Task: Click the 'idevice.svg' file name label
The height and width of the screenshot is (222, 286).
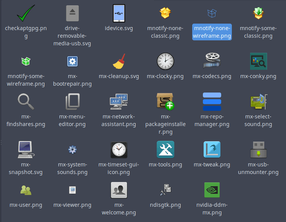Action: coord(119,28)
